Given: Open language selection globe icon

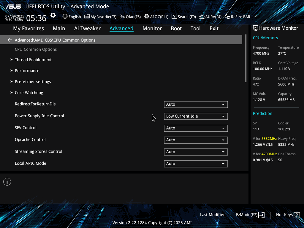Looking at the screenshot, I should pos(65,17).
